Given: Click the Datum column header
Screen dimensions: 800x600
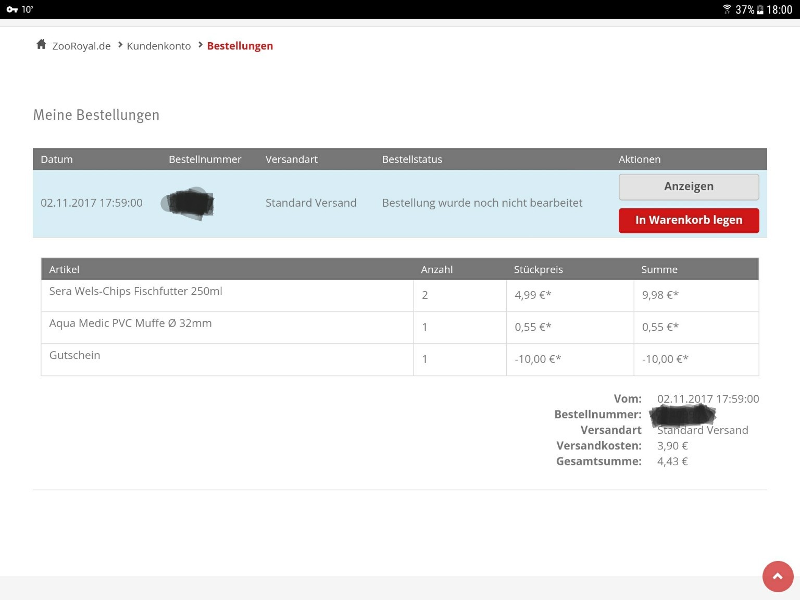Looking at the screenshot, I should click(57, 159).
